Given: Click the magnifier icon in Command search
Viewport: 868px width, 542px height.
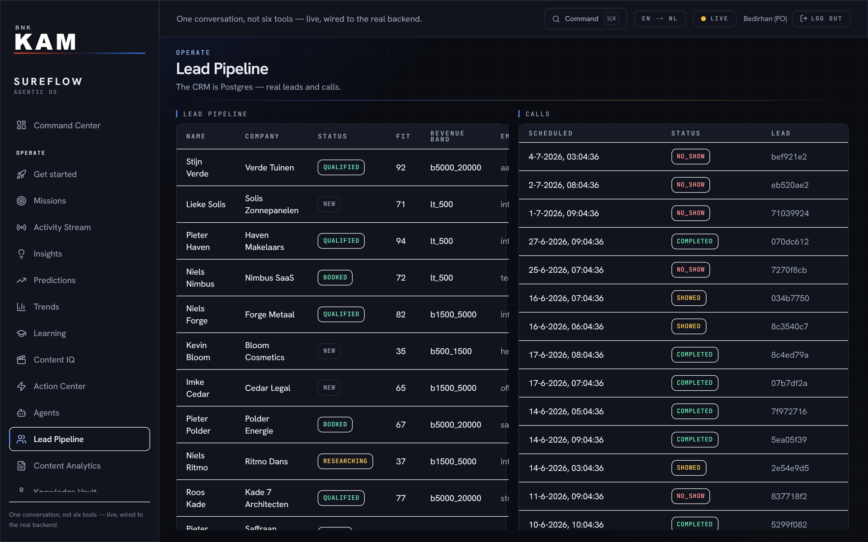Looking at the screenshot, I should pyautogui.click(x=556, y=19).
